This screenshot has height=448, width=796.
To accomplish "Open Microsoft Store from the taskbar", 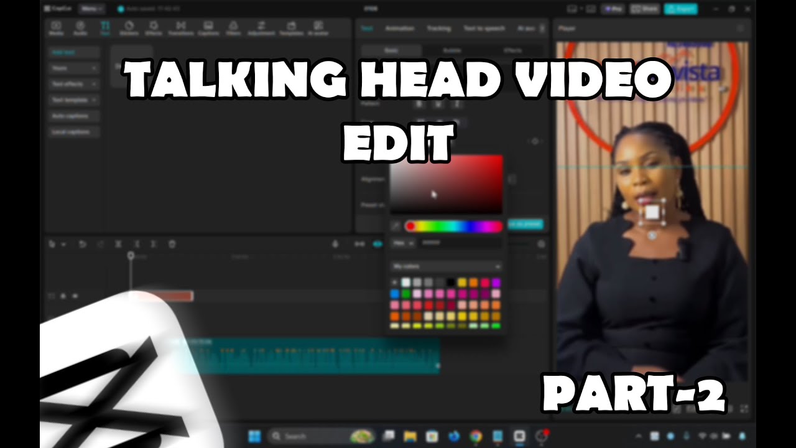I will [x=432, y=436].
